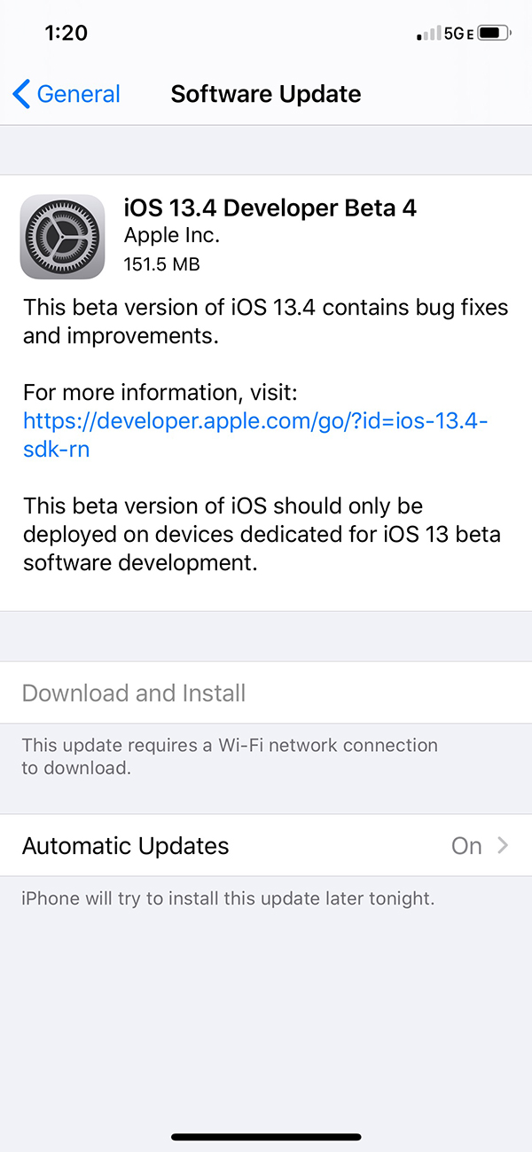Tap the battery indicator icon
532x1152 pixels.
[x=494, y=34]
